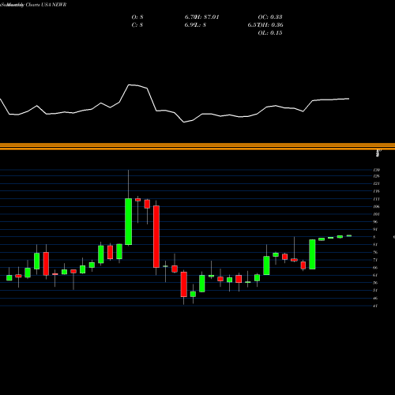The width and height of the screenshot is (395, 395).
Task: Click the 56 price axis label
Action: pyautogui.click(x=375, y=283)
